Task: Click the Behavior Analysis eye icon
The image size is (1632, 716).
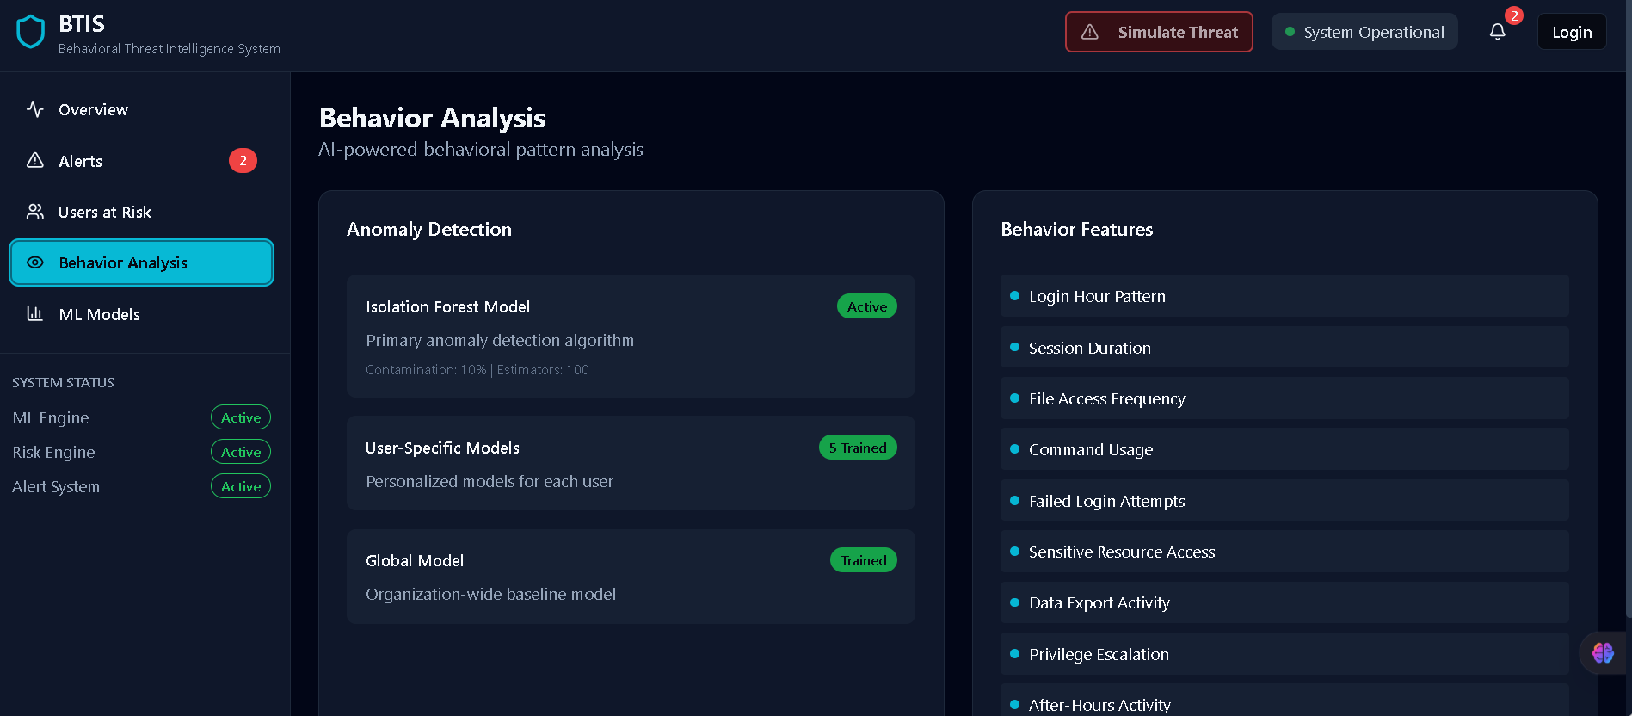Action: [x=35, y=262]
